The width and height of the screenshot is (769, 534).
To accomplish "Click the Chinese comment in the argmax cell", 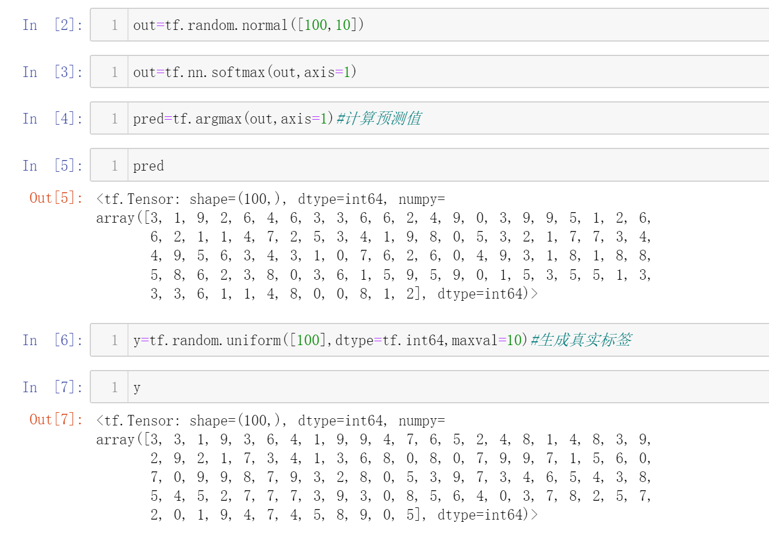I will pyautogui.click(x=379, y=119).
